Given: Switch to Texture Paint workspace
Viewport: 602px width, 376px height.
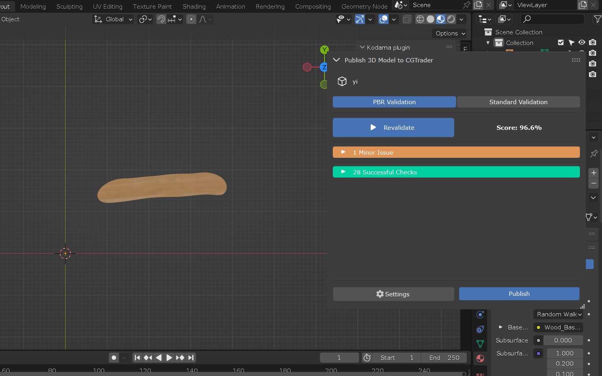Looking at the screenshot, I should (152, 7).
